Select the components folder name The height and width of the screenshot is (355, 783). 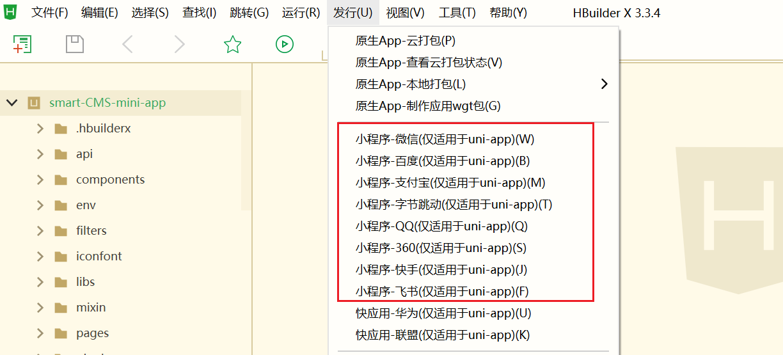click(x=111, y=180)
